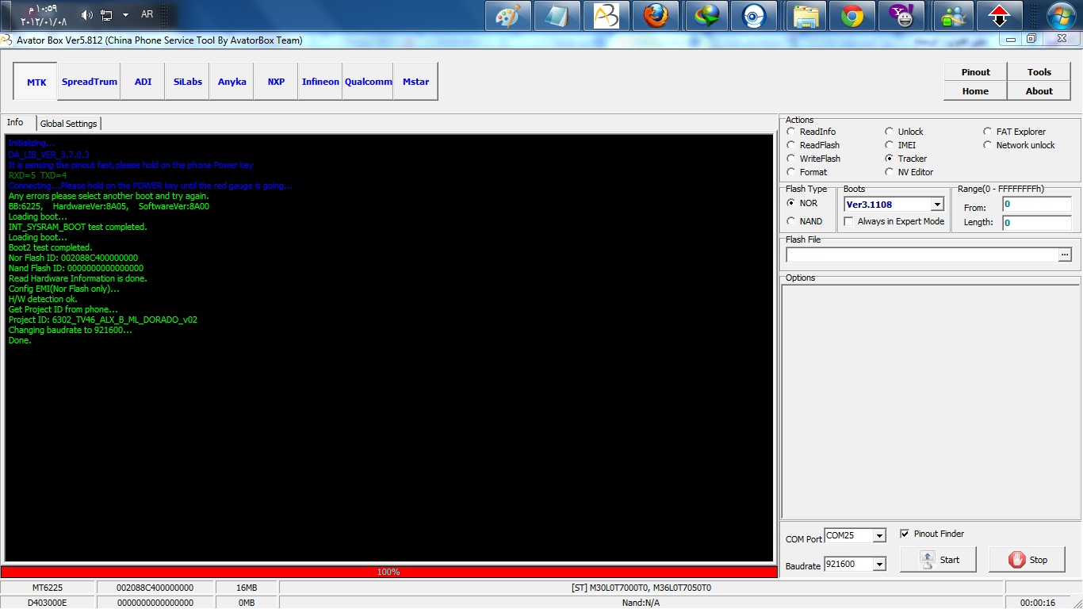Click the Flash File path field
1083x609 pixels.
click(x=922, y=255)
